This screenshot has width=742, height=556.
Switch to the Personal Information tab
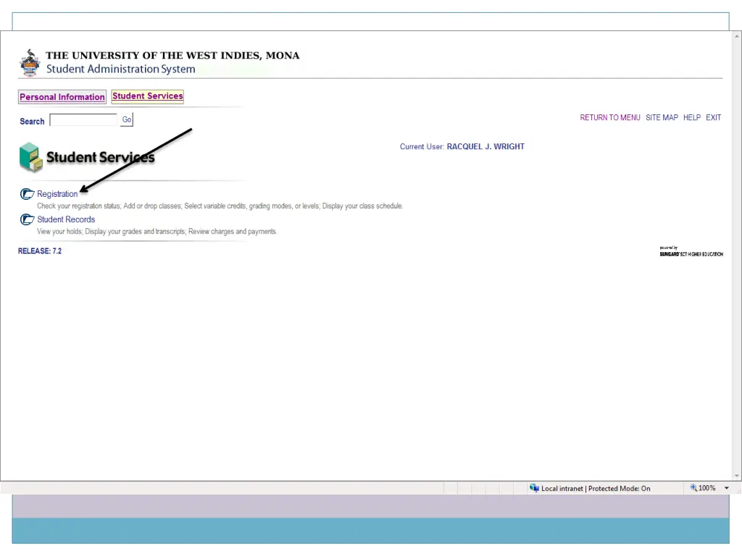coord(62,97)
